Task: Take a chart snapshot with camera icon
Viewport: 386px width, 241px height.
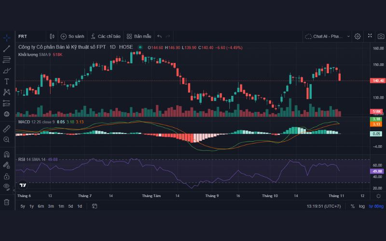Action: tap(381, 36)
